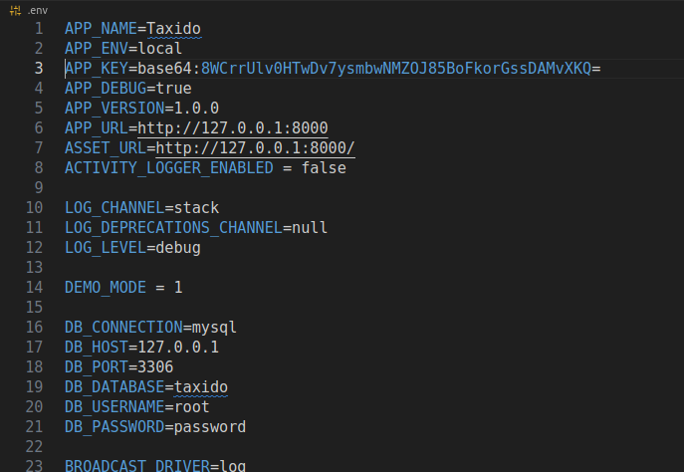Click the underlined taxido database name
The height and width of the screenshot is (472, 684).
click(201, 387)
